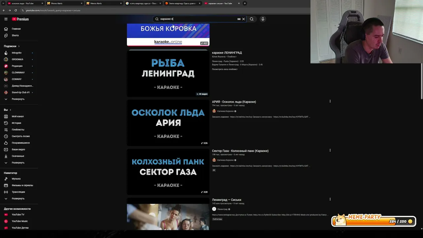Open more options for Ленинград — Сиськи video

tap(330, 199)
